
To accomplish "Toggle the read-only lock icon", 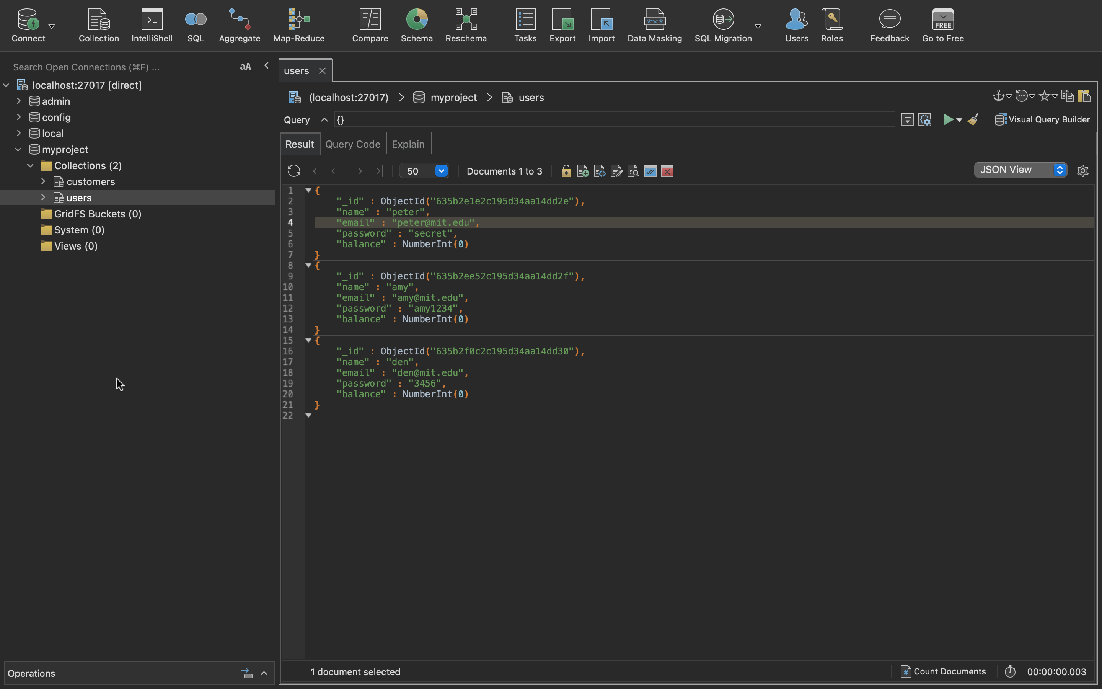I will click(566, 171).
